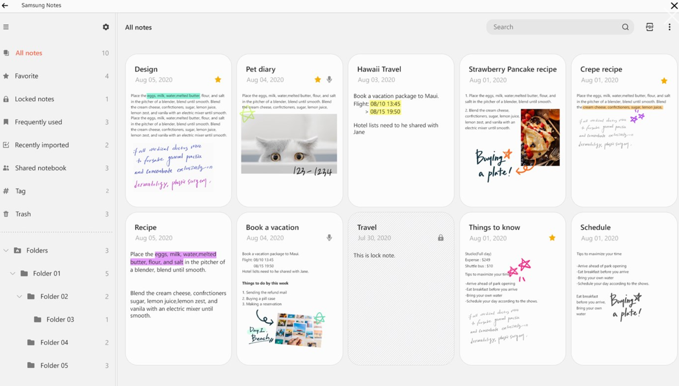Screen dimensions: 679x386
Task: Open the Tag section
Action: [20, 191]
